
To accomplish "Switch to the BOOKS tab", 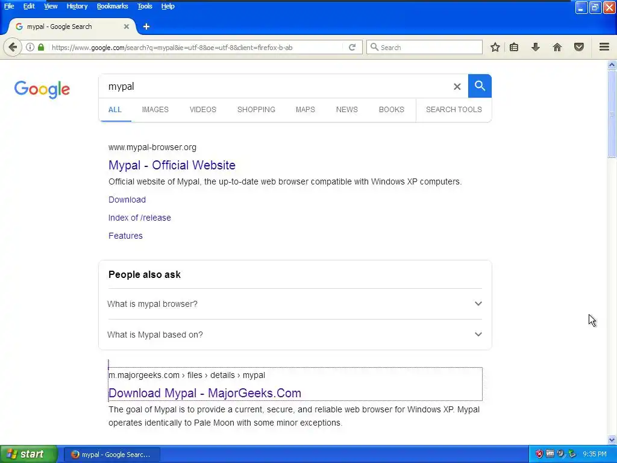I will [x=392, y=110].
